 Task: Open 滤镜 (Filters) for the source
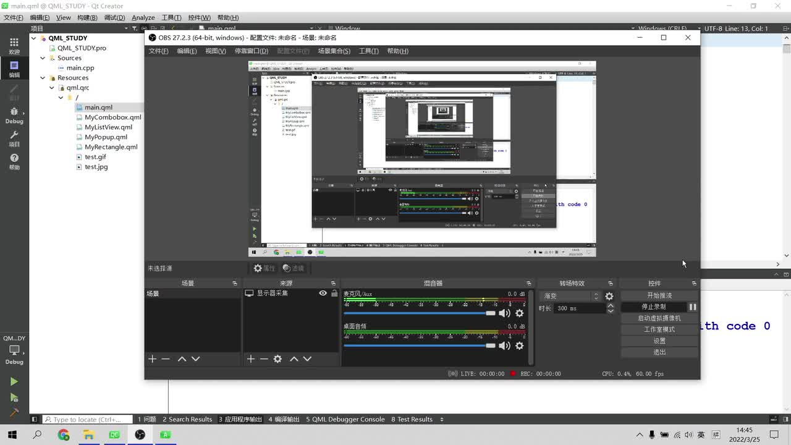[x=294, y=268]
